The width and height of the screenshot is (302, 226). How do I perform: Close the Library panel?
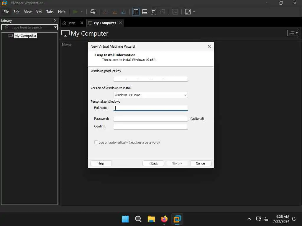click(55, 20)
